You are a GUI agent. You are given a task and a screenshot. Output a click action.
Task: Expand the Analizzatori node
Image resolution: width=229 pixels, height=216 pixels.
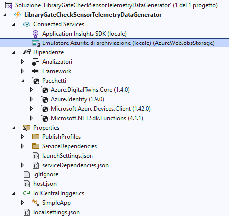coord(23,62)
